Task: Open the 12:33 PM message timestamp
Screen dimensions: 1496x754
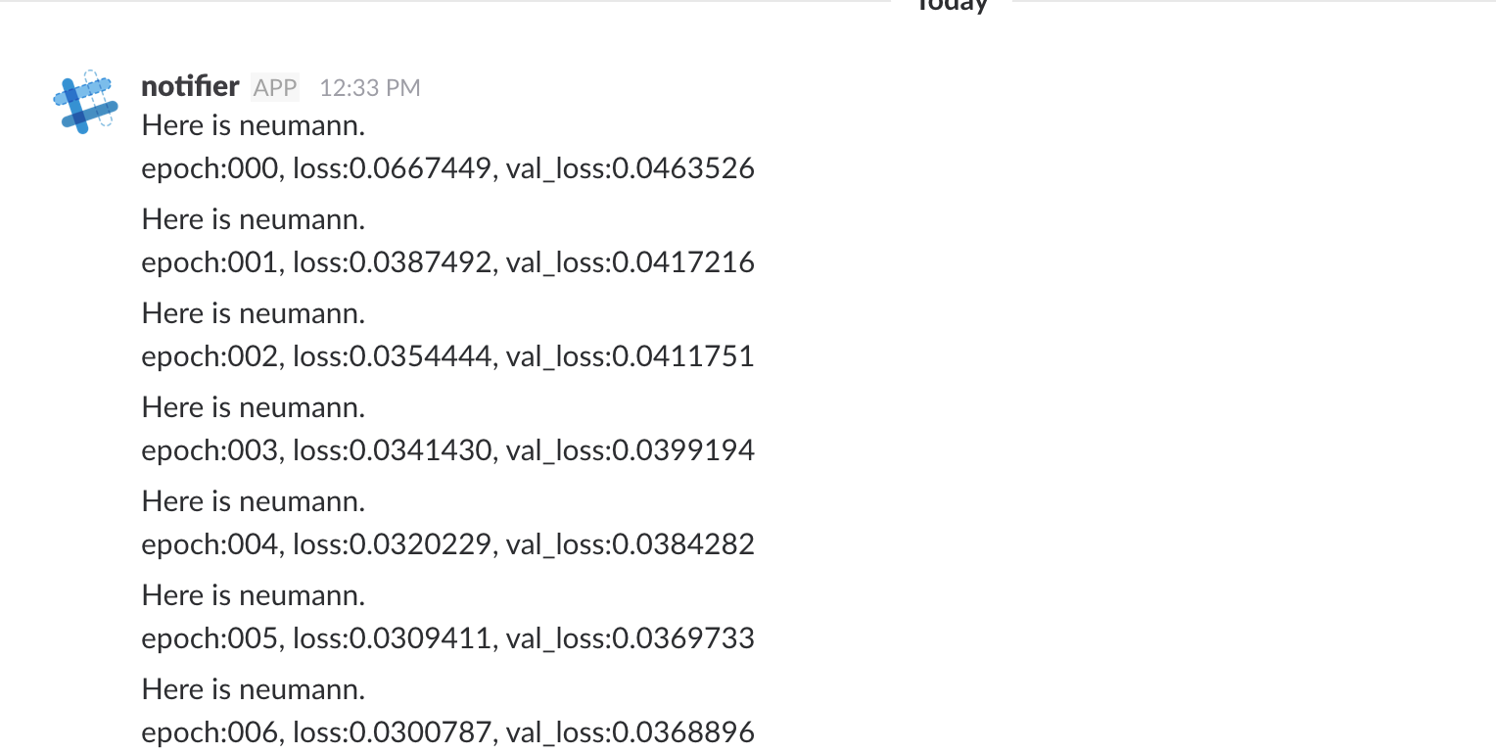Action: coord(370,88)
